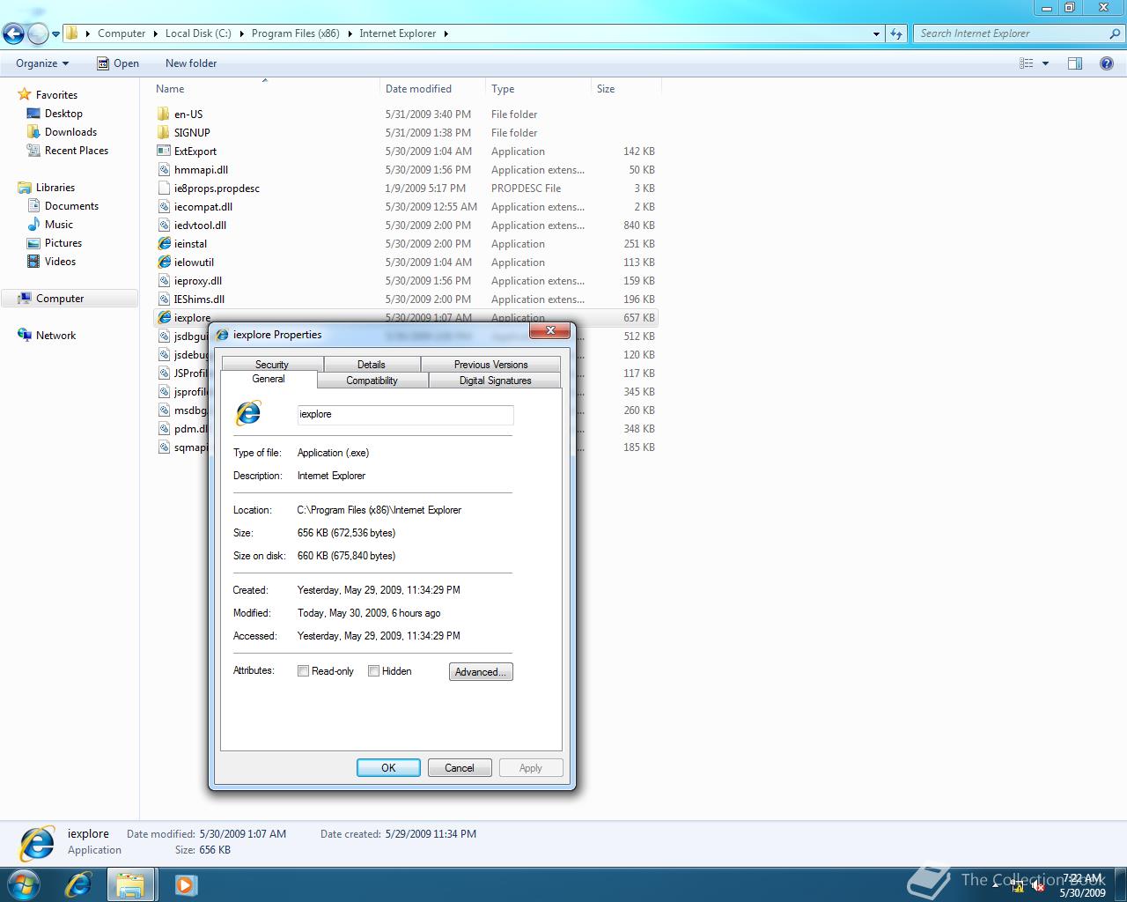Select the iexplore file list icon
The width and height of the screenshot is (1127, 902).
tap(164, 318)
